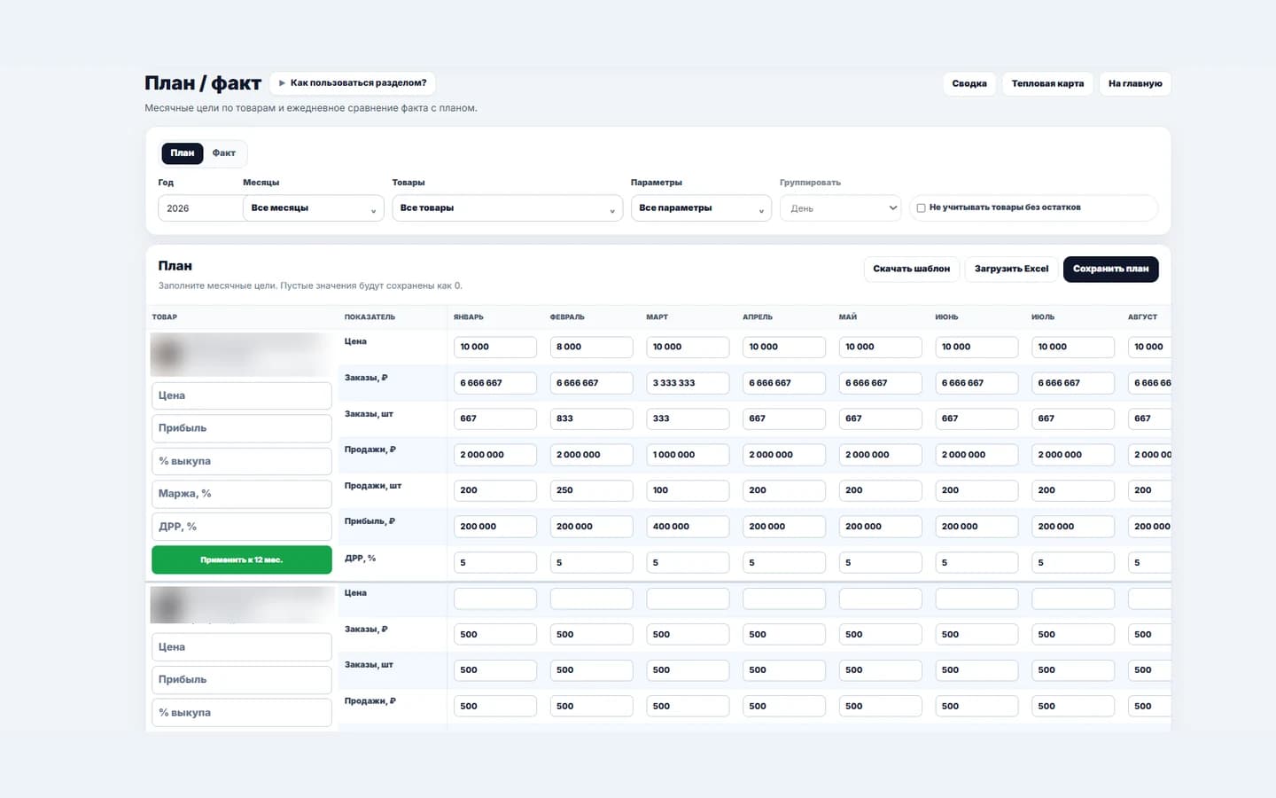Click February 'Продажи, шт' cell 250
The width and height of the screenshot is (1276, 798).
(591, 490)
